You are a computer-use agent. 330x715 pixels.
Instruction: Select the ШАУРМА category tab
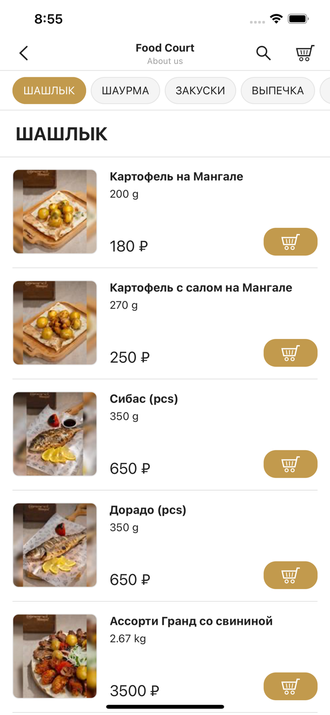[125, 90]
